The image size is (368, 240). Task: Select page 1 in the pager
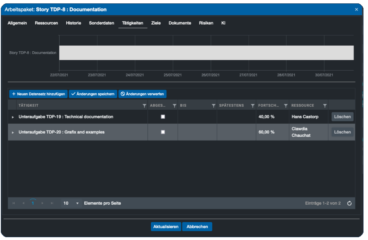(x=33, y=203)
